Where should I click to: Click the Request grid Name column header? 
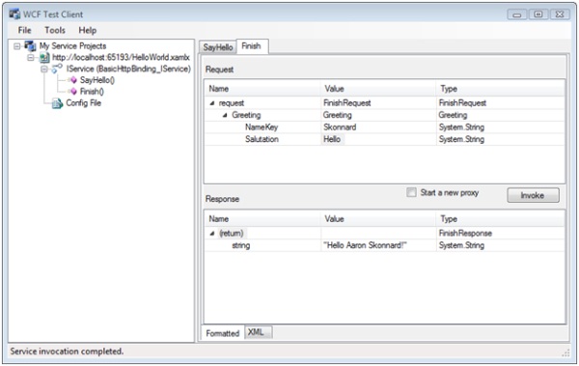[x=262, y=89]
